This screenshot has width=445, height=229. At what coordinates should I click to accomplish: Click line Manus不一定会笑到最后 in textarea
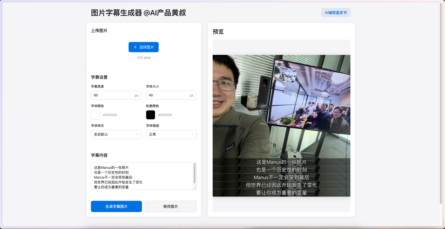tap(113, 177)
